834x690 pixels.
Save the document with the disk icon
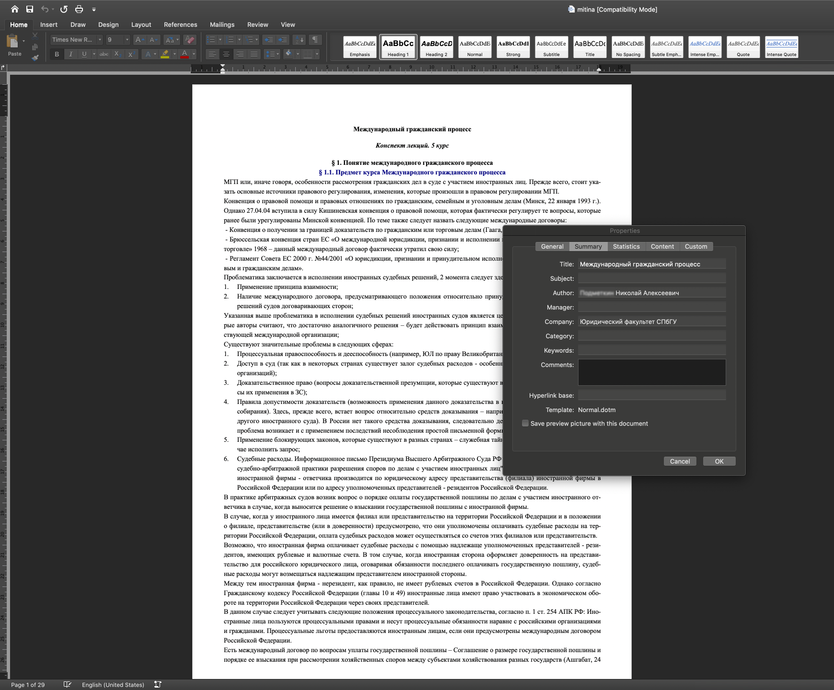point(30,9)
